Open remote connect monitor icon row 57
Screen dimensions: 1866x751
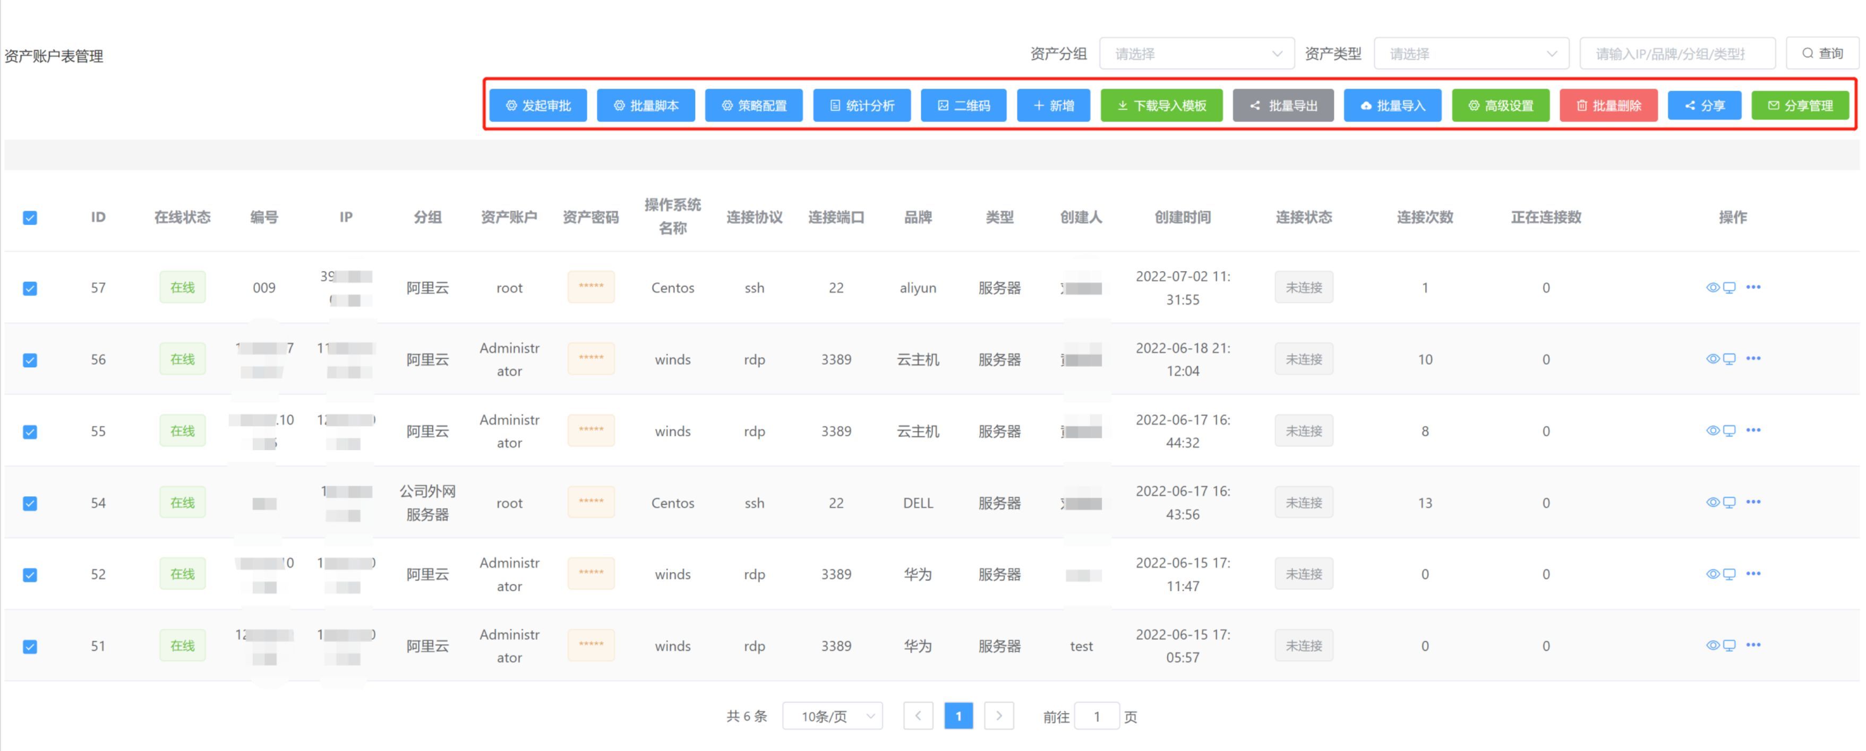[x=1729, y=288]
